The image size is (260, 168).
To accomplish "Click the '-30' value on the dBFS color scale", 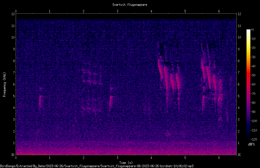I will click(x=253, y=57).
